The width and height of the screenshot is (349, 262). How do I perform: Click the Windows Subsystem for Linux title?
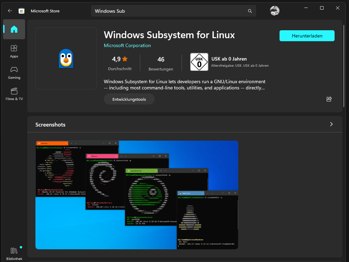tap(169, 35)
